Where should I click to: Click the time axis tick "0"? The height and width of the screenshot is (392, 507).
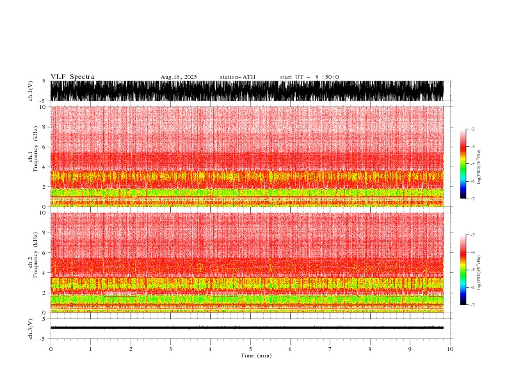point(51,349)
